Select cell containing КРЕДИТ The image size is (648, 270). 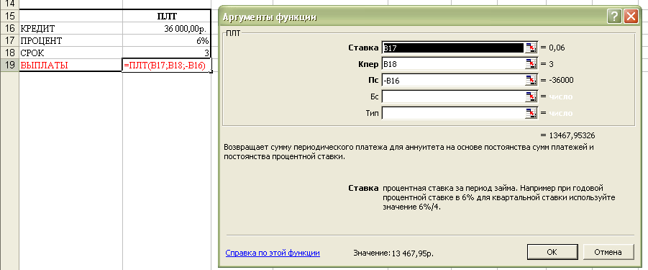[x=70, y=29]
